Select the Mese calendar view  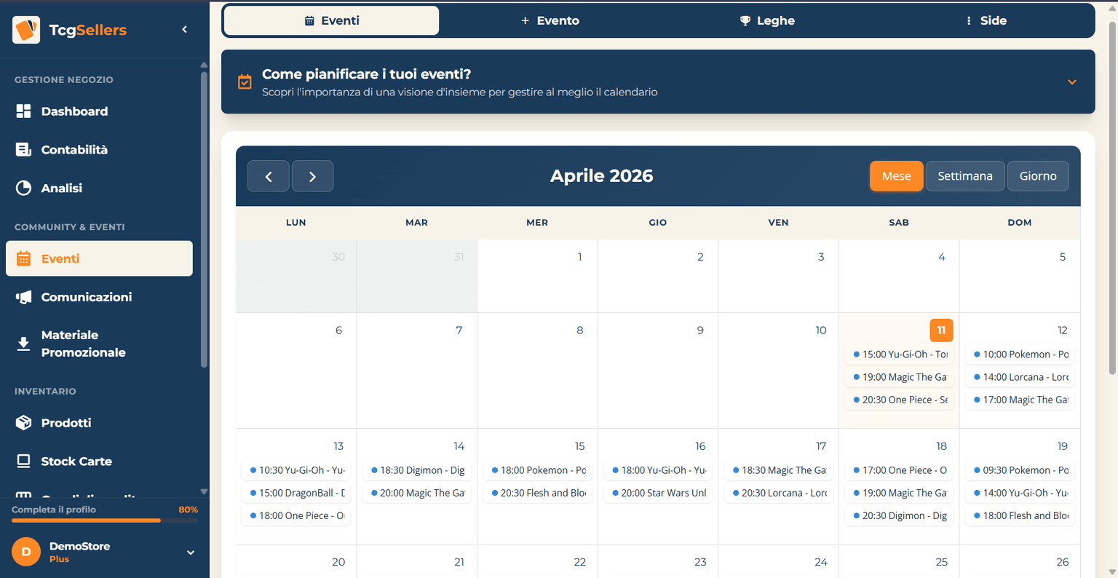click(x=896, y=176)
